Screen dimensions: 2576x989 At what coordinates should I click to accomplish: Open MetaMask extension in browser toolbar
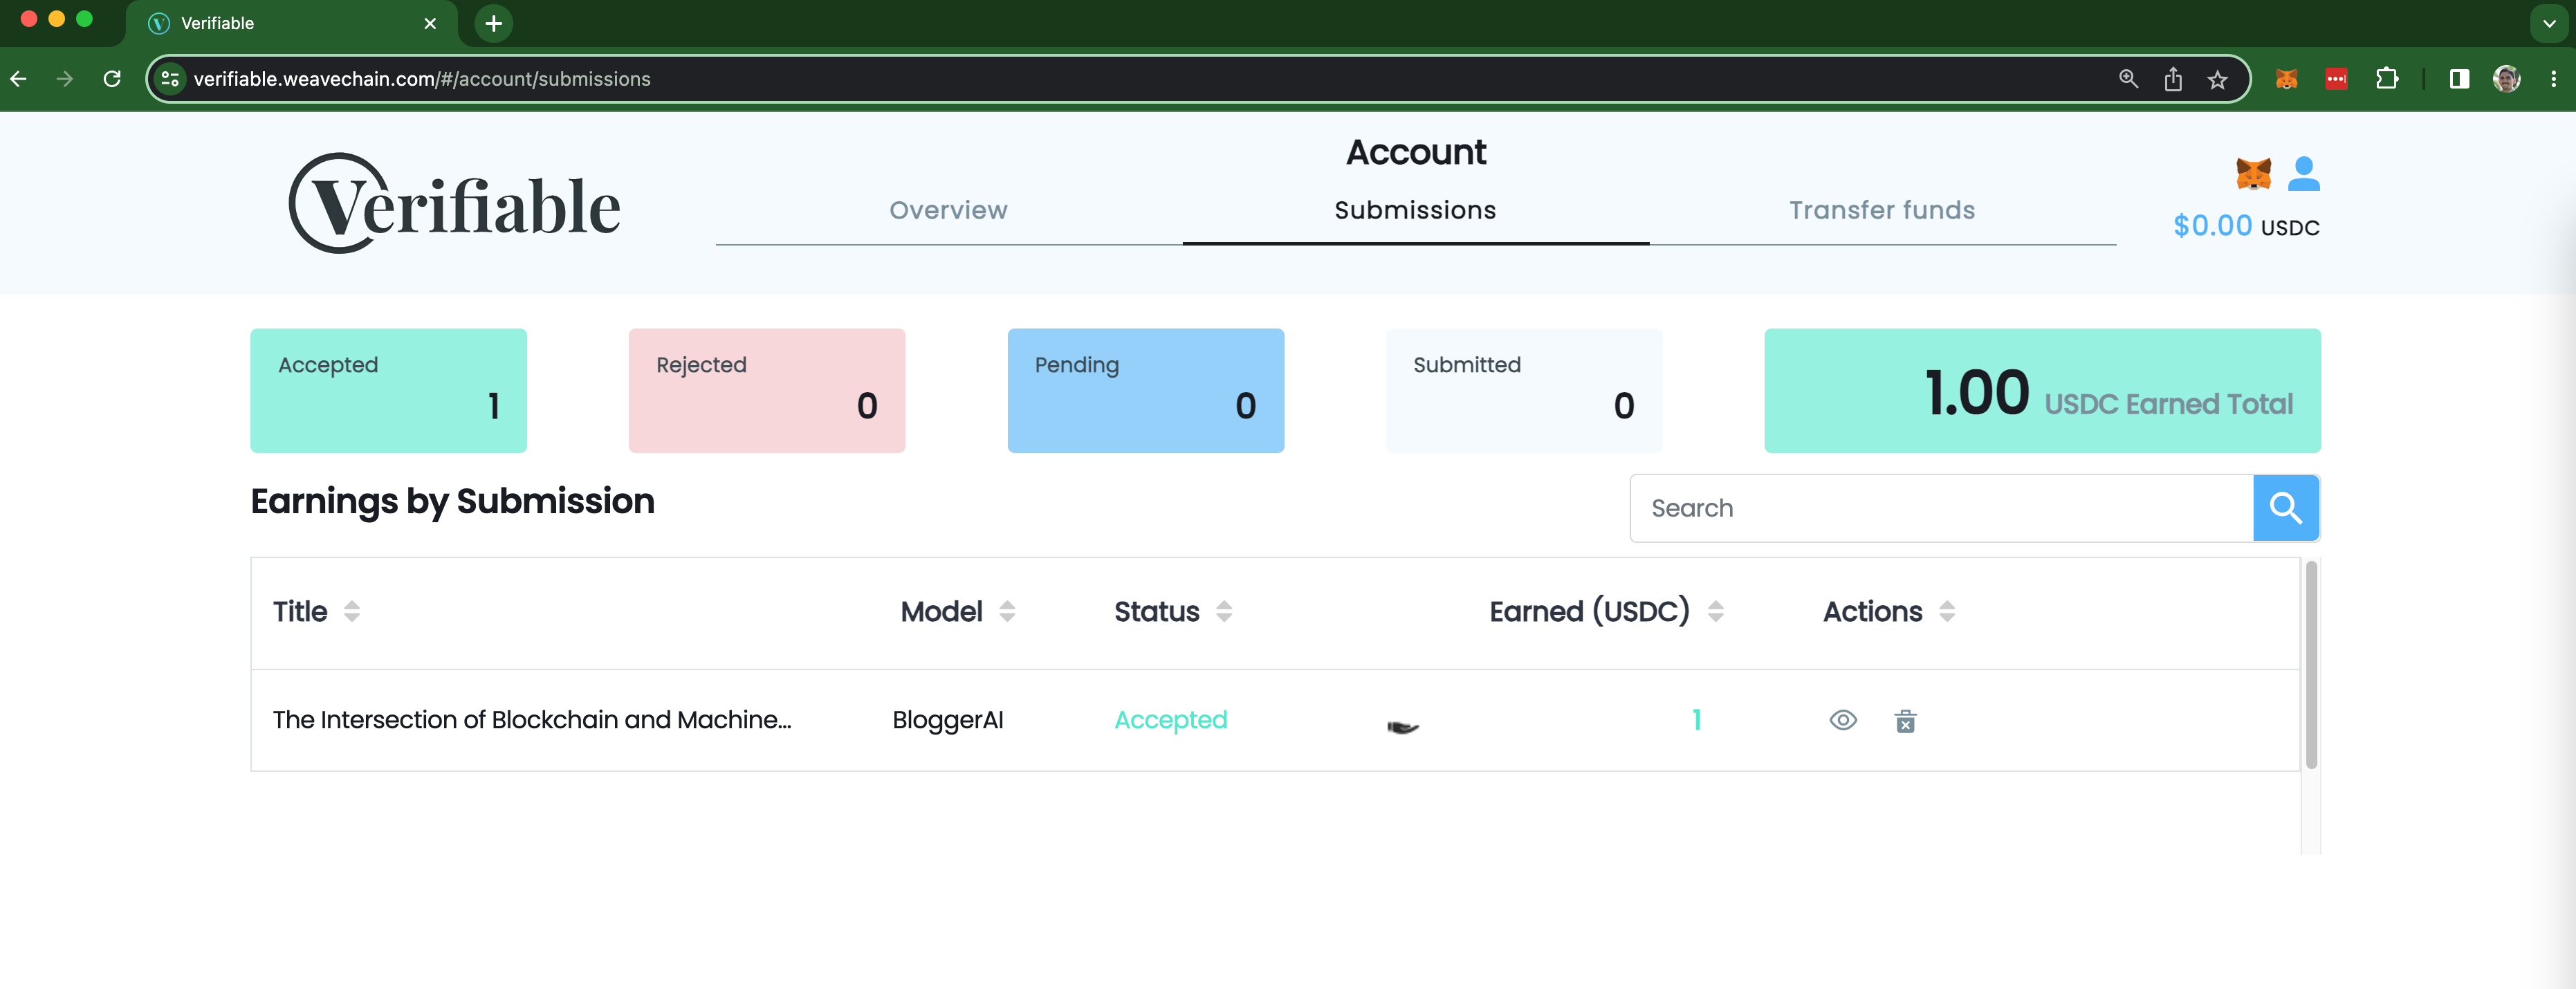click(2286, 79)
